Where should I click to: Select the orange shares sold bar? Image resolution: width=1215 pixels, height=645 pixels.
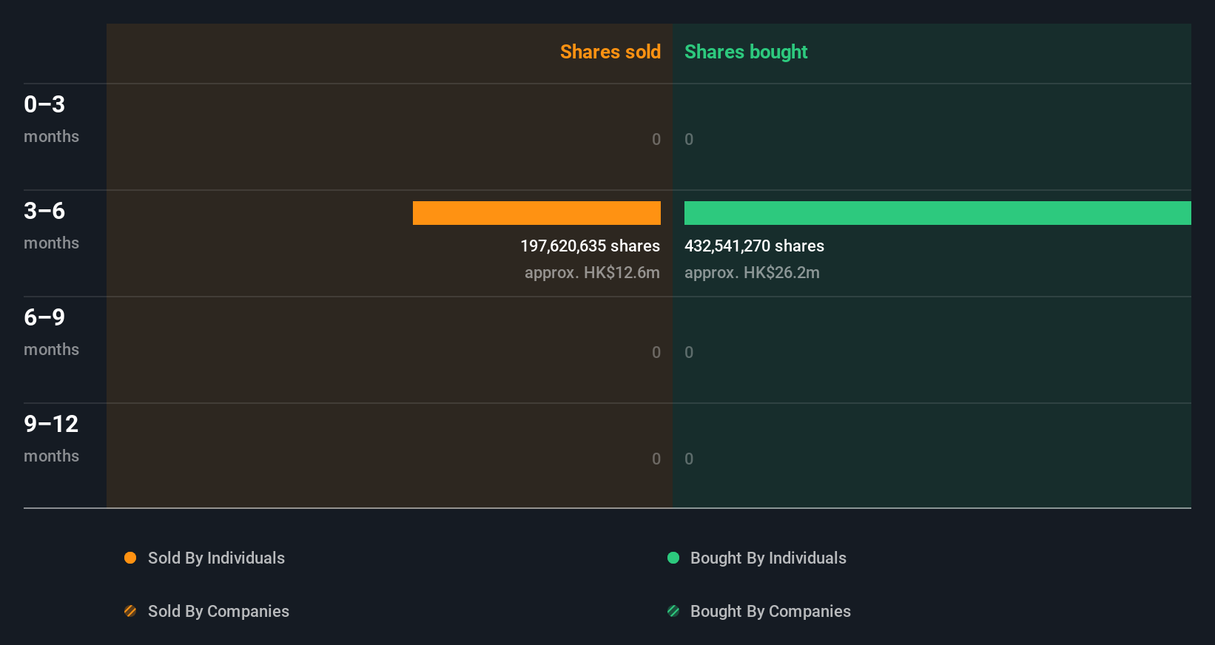coord(536,213)
